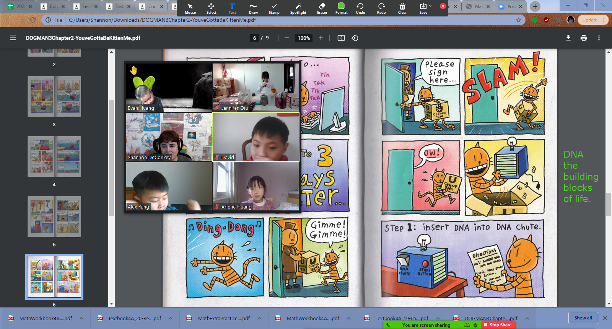Click Stop Share in Zoom
Viewport: 612px width, 329px height.
click(x=498, y=325)
